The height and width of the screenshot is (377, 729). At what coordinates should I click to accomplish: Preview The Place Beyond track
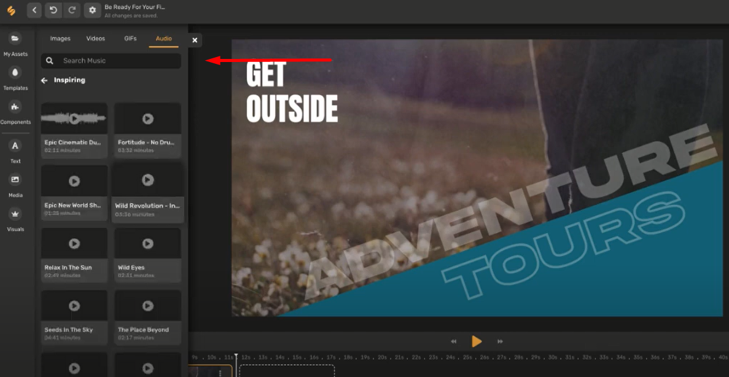point(148,305)
